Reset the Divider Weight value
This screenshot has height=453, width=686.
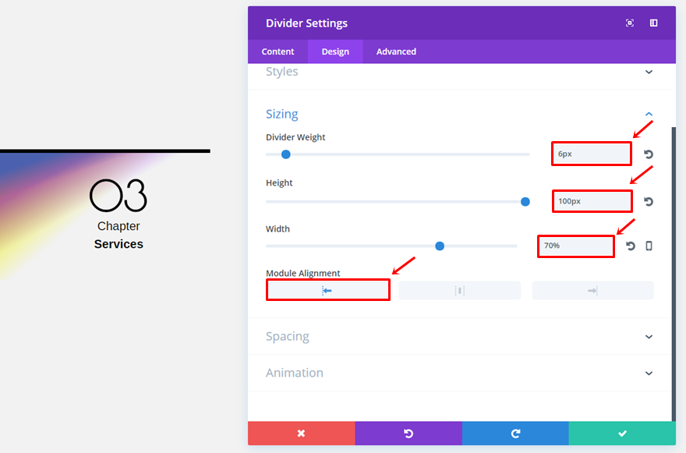tap(649, 154)
